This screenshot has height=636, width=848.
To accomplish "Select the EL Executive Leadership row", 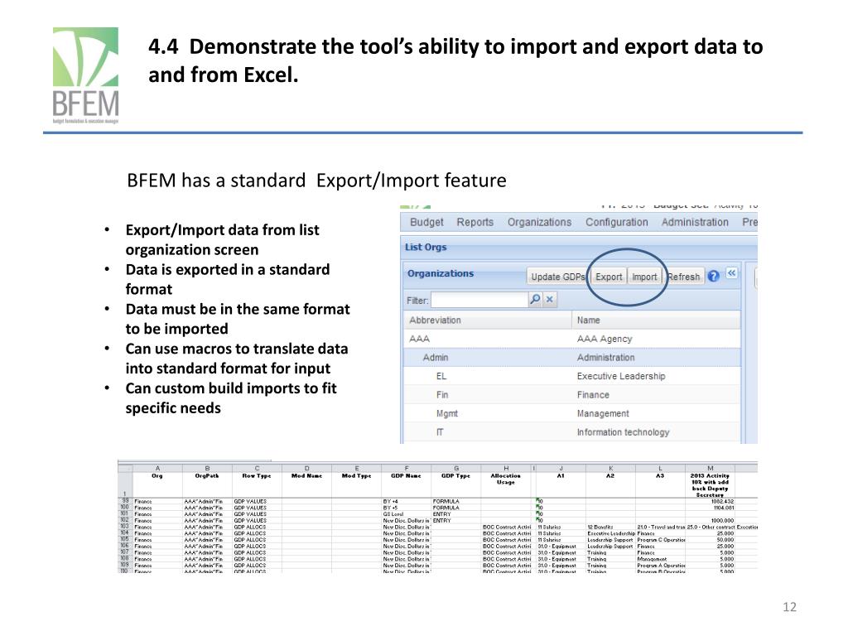I will 571,377.
